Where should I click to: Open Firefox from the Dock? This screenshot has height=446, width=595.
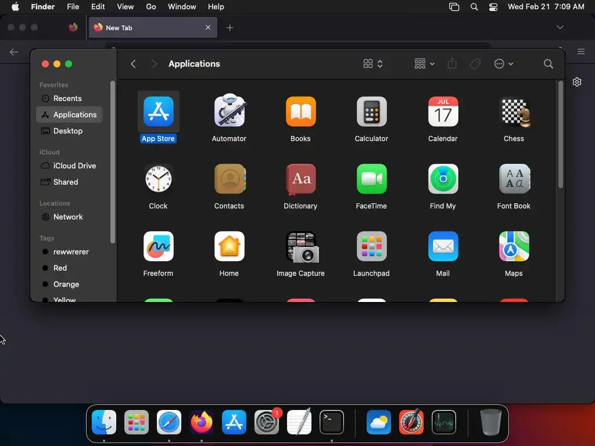tap(202, 422)
